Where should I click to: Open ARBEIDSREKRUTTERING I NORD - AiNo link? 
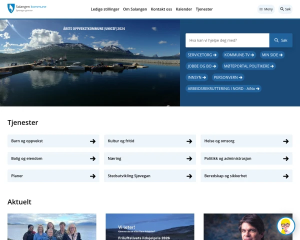[x=223, y=88]
